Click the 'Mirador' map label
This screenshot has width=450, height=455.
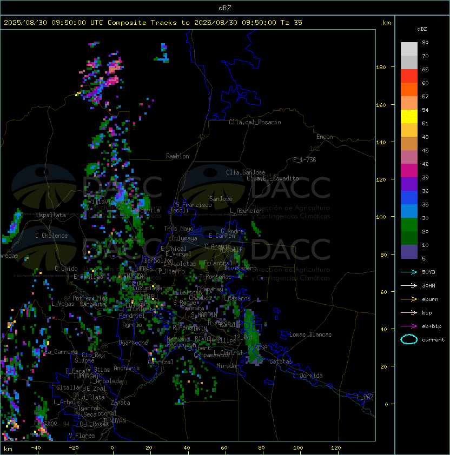click(x=228, y=366)
